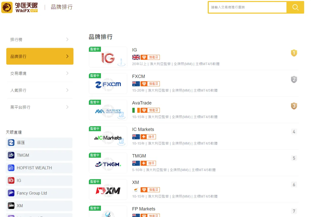This screenshot has width=316, height=217.
Task: Click TMGM's description line starting with 5-10年
Action: click(174, 170)
